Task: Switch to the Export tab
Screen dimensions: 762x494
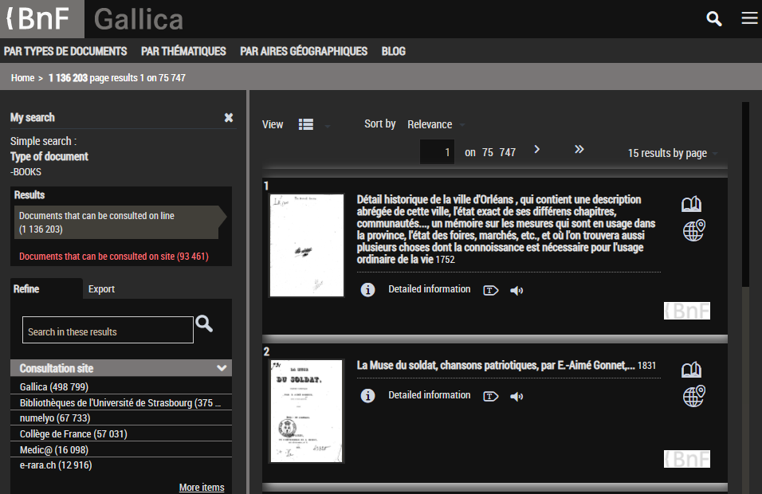Action: click(x=101, y=289)
